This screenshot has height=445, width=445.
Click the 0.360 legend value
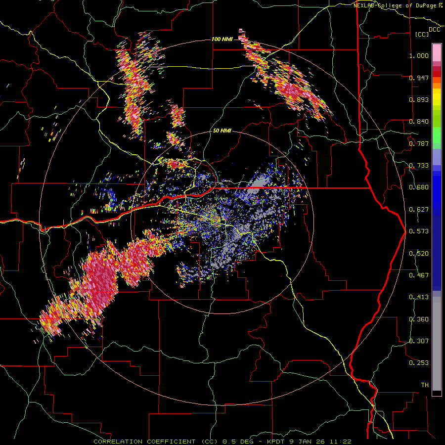coord(419,319)
